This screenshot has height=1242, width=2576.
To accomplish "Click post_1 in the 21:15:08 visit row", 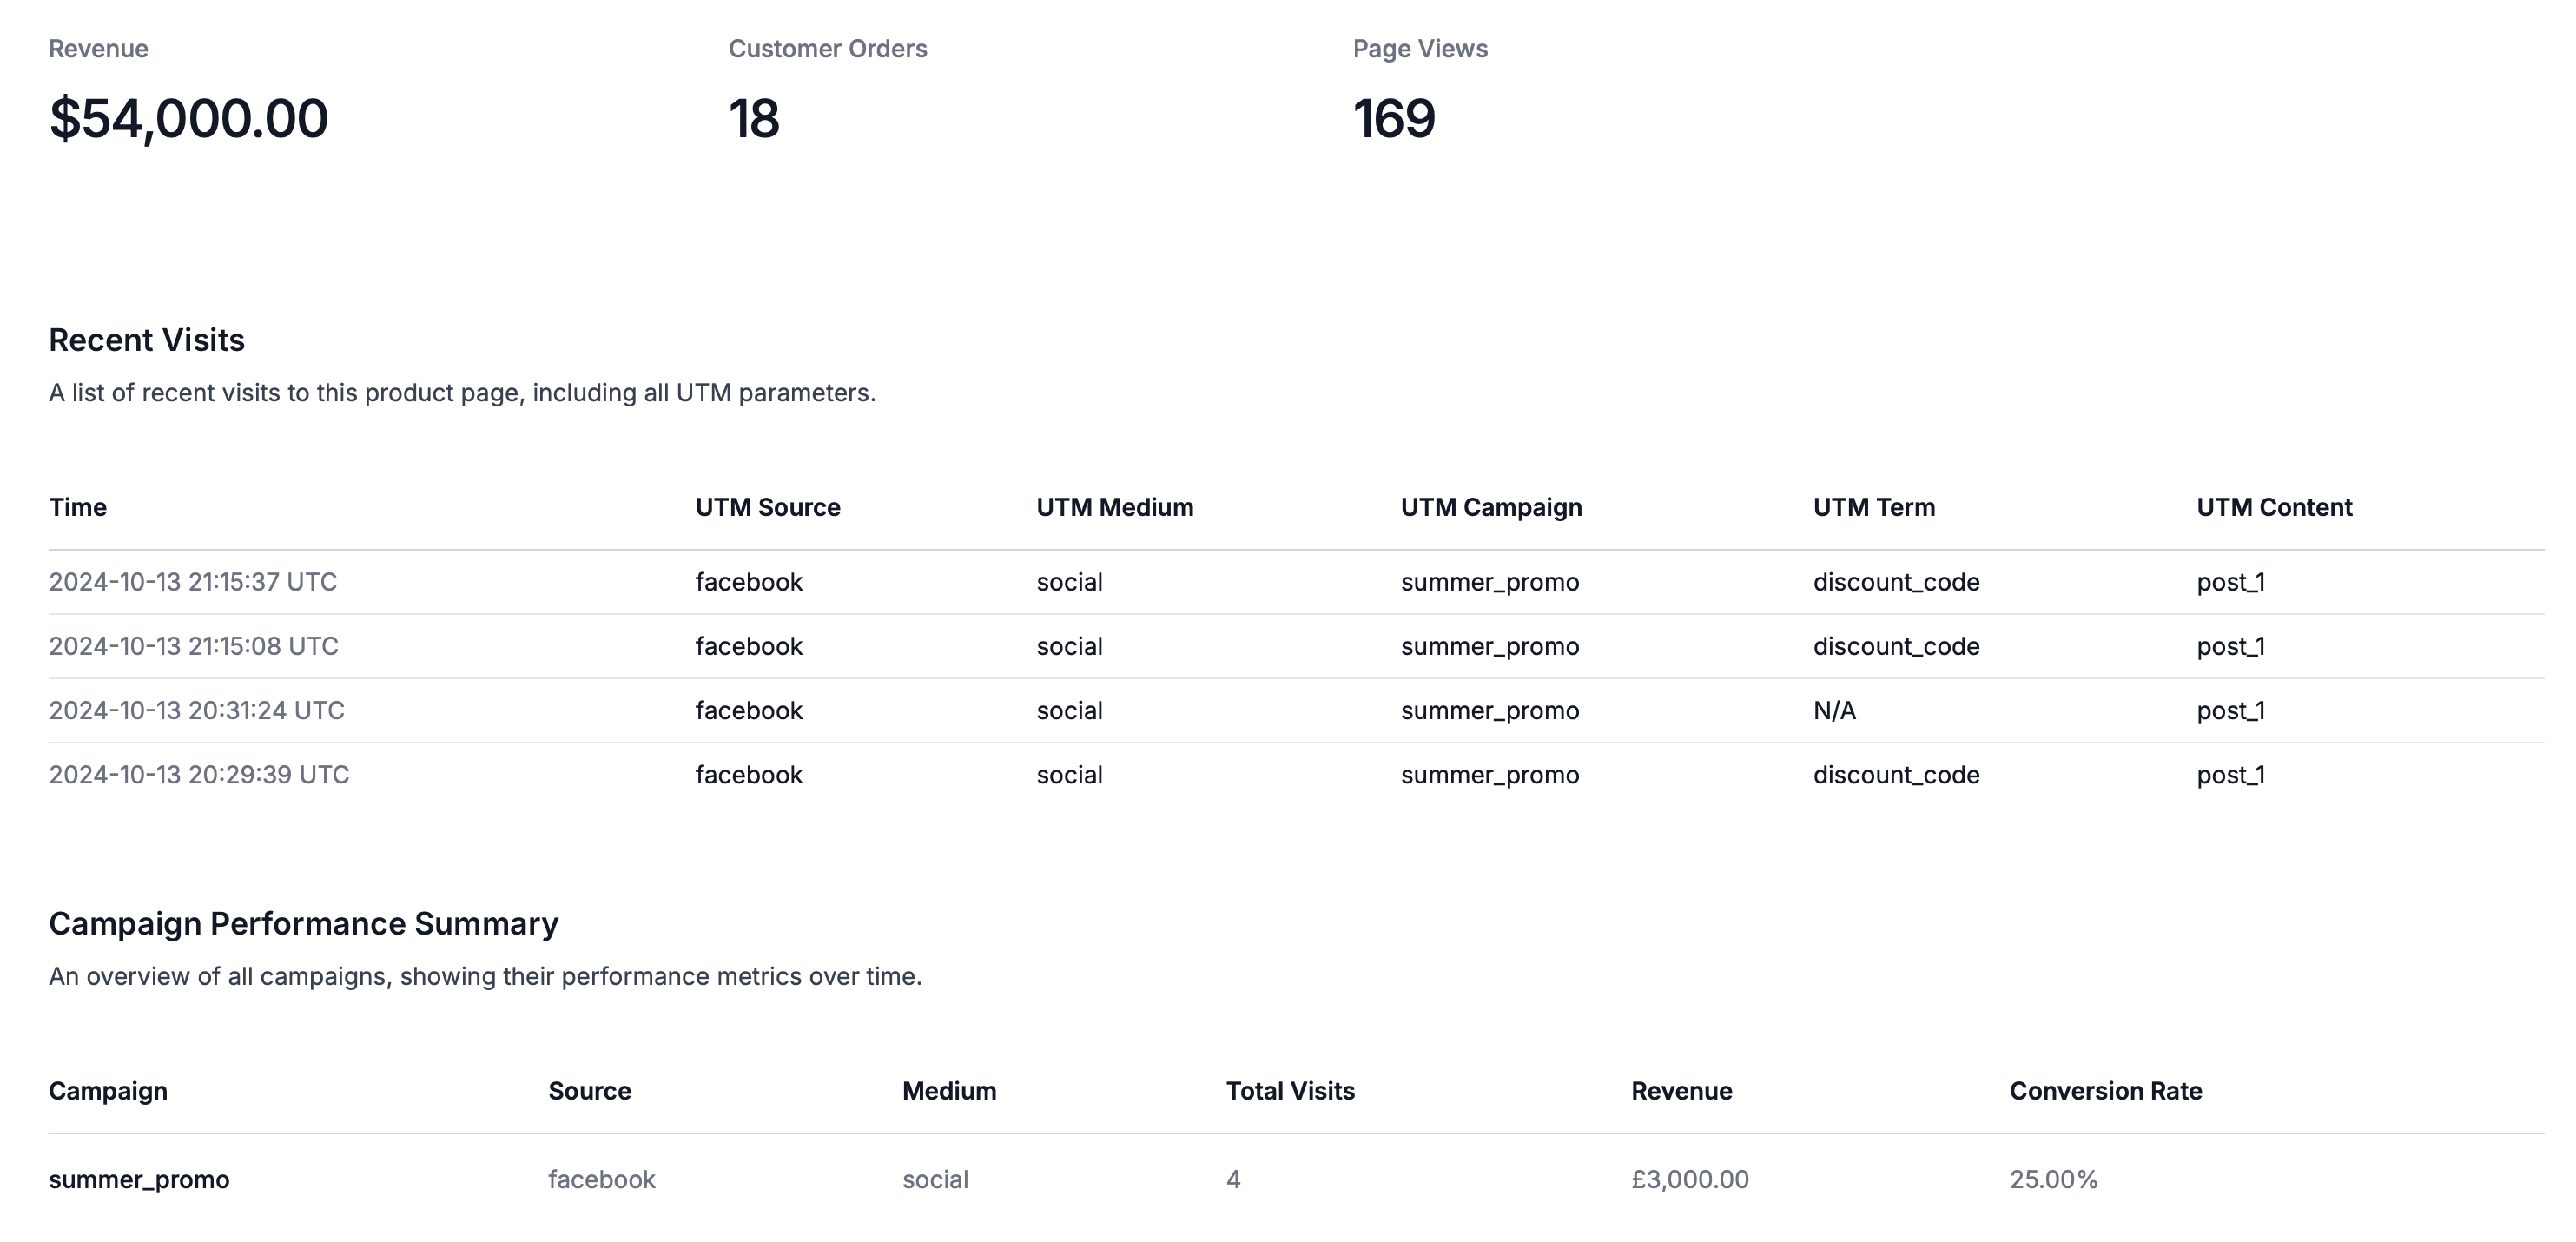I will [x=2231, y=647].
